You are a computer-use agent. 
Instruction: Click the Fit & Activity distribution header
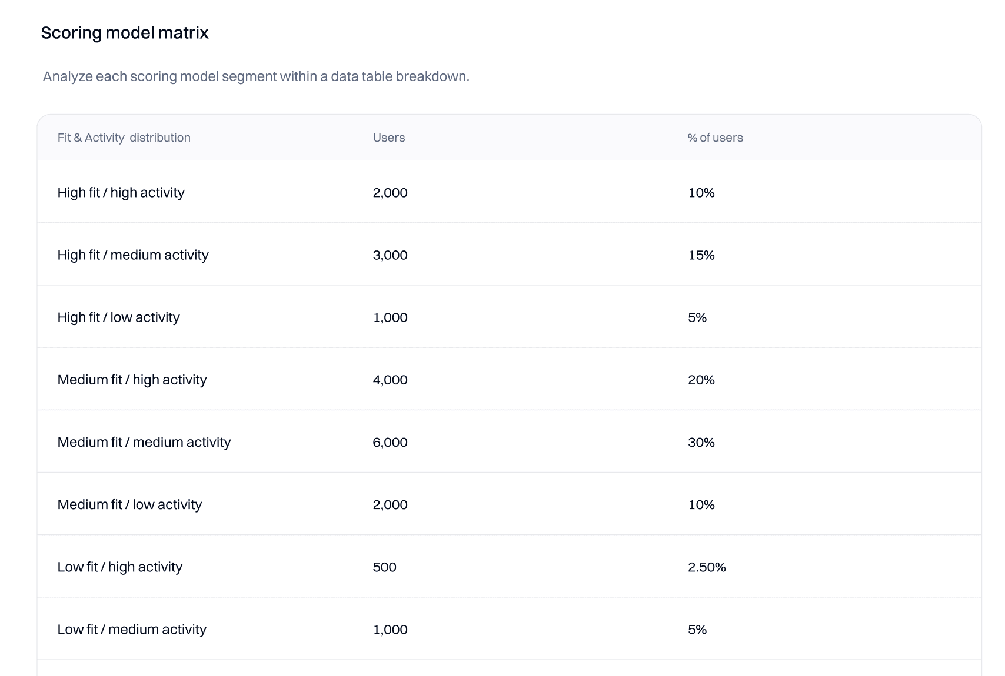coord(124,138)
